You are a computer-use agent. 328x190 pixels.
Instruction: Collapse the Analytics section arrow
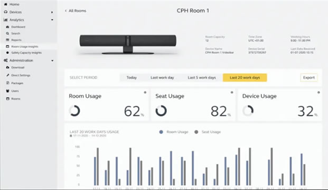coord(52,20)
